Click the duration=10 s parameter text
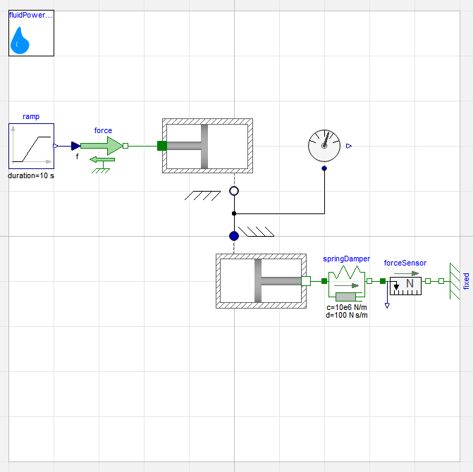This screenshot has width=473, height=472. (x=31, y=175)
